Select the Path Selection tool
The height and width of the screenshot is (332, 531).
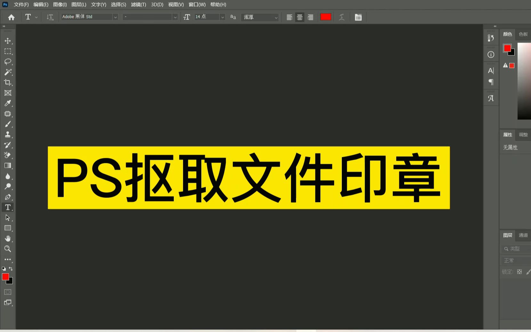[8, 218]
